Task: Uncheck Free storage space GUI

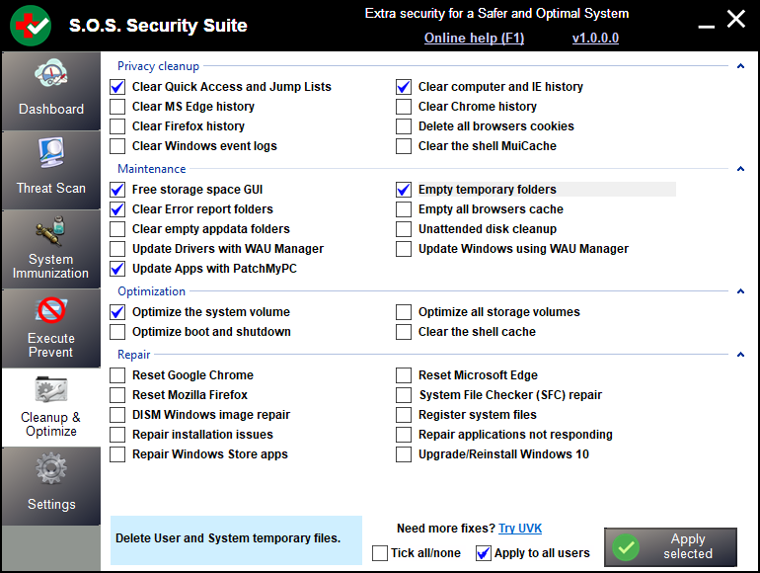Action: tap(117, 190)
